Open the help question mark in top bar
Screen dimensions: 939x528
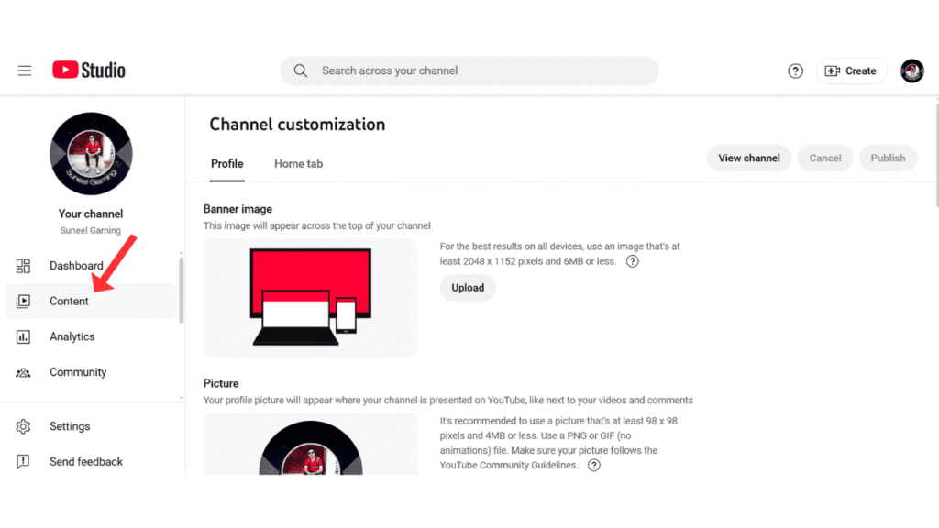point(794,71)
